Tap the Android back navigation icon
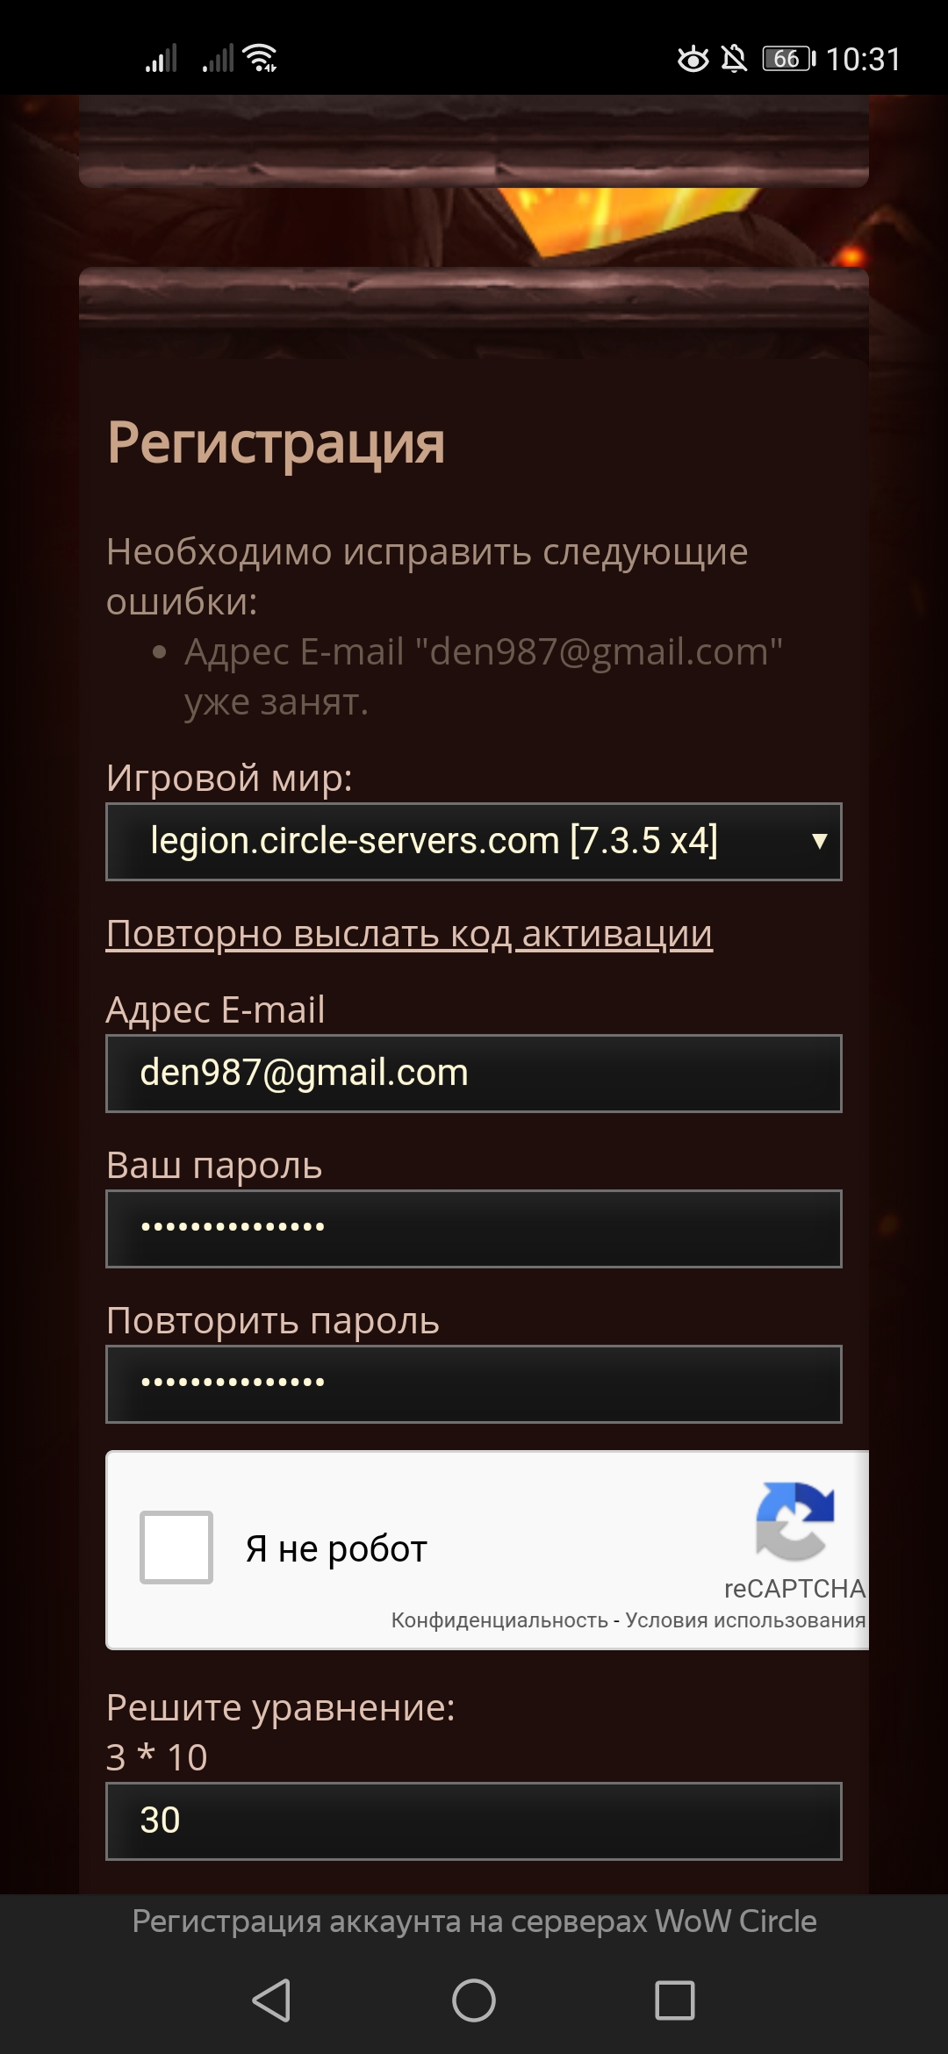Viewport: 948px width, 2054px height. (x=271, y=2000)
